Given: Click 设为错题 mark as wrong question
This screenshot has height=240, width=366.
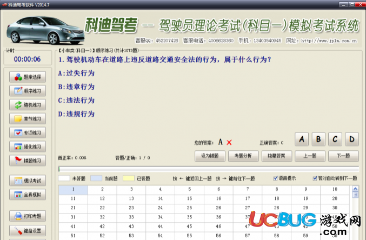Looking at the screenshot, I should pyautogui.click(x=210, y=156).
